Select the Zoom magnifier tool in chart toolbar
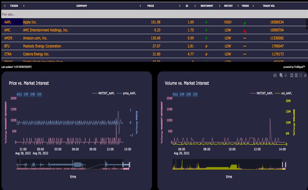 pyautogui.click(x=281, y=75)
